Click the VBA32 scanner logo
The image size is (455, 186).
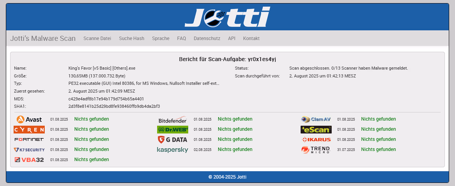pyautogui.click(x=29, y=160)
